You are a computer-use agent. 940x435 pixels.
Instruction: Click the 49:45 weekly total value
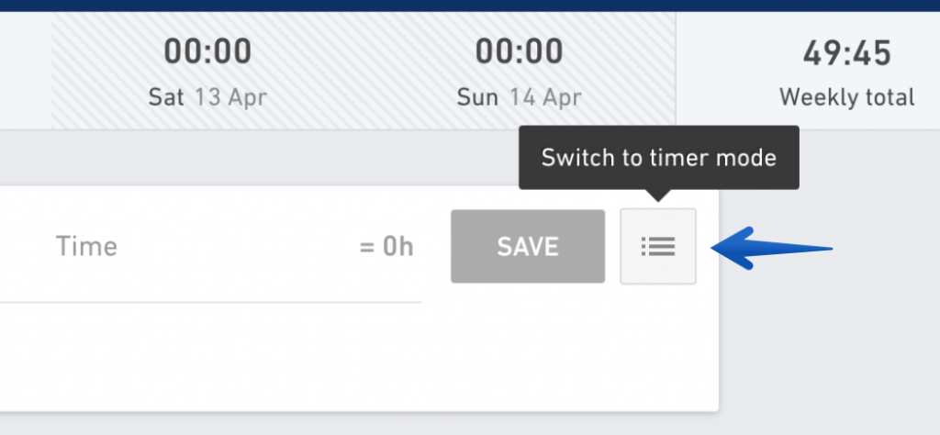pyautogui.click(x=846, y=53)
